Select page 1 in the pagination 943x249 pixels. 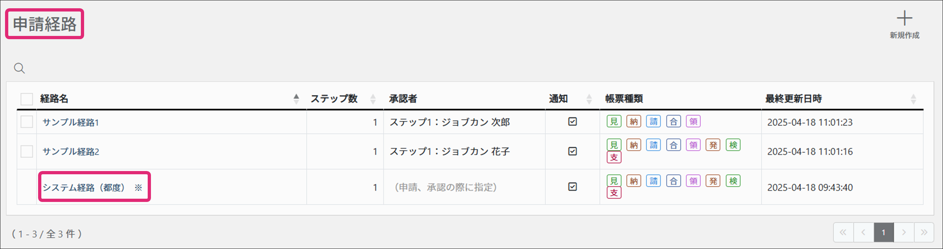(884, 232)
